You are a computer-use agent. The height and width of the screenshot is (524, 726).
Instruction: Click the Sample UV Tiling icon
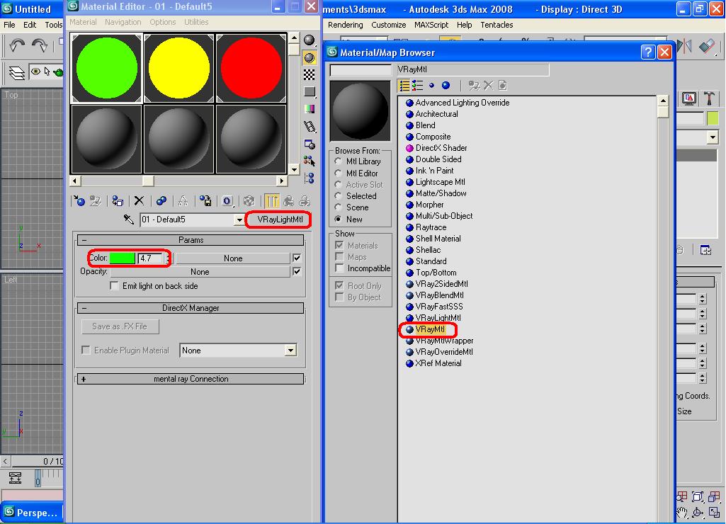[310, 91]
